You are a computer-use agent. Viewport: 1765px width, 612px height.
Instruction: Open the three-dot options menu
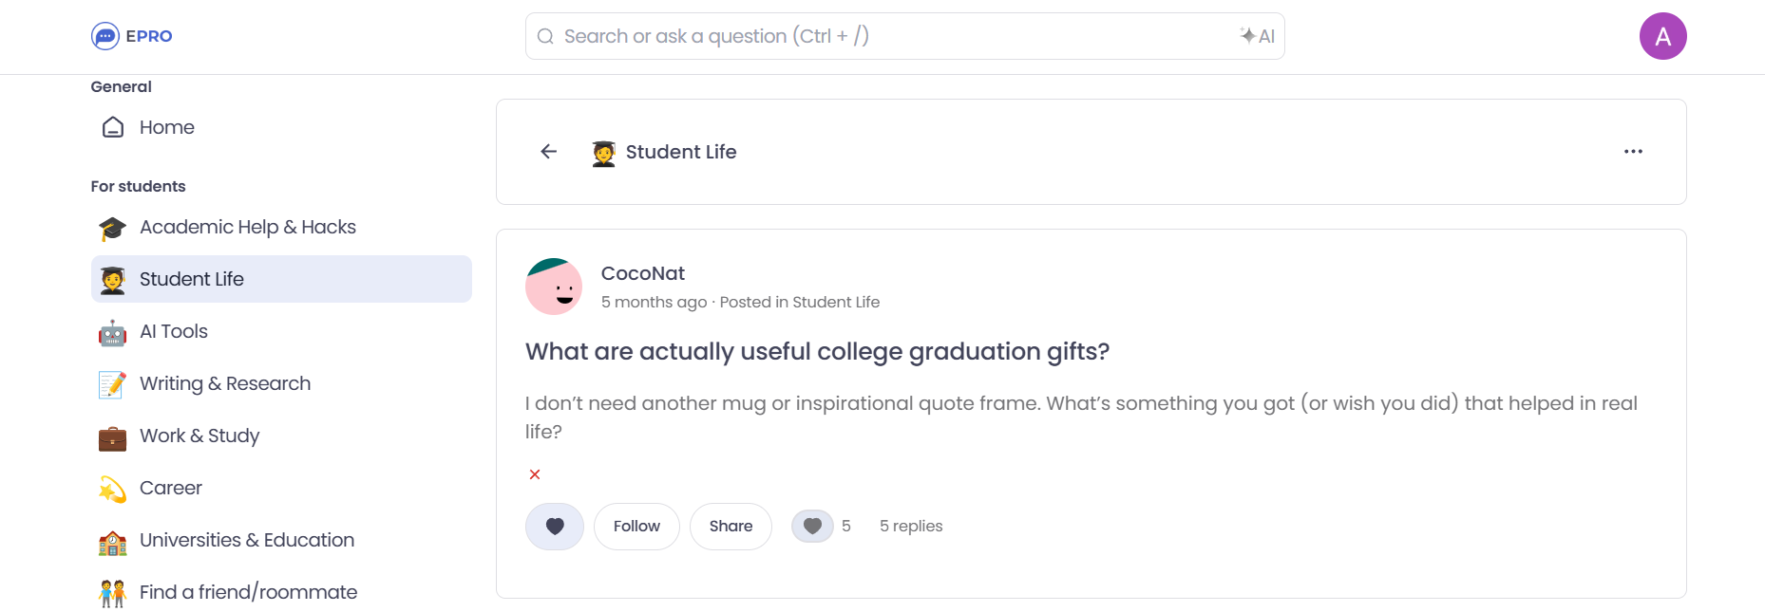click(x=1634, y=151)
